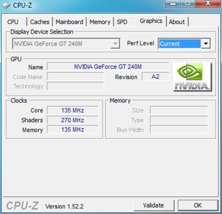
Task: Switch to the Memory tab
Action: click(100, 22)
